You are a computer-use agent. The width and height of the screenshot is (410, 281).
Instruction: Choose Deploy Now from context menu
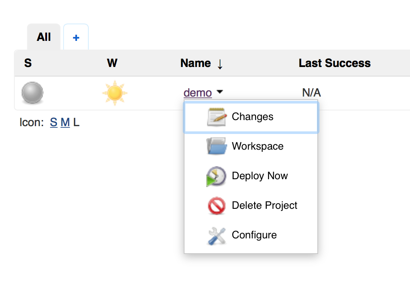coord(251,176)
